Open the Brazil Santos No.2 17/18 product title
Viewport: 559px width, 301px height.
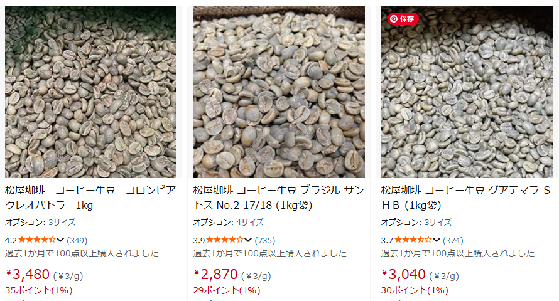click(x=278, y=197)
